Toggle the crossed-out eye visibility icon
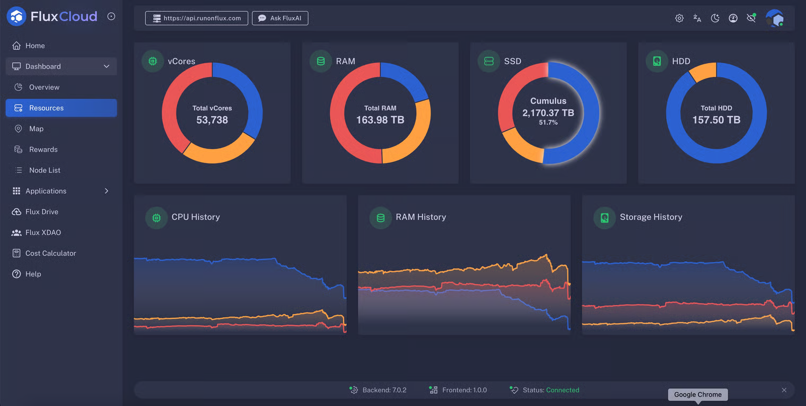 pos(751,18)
